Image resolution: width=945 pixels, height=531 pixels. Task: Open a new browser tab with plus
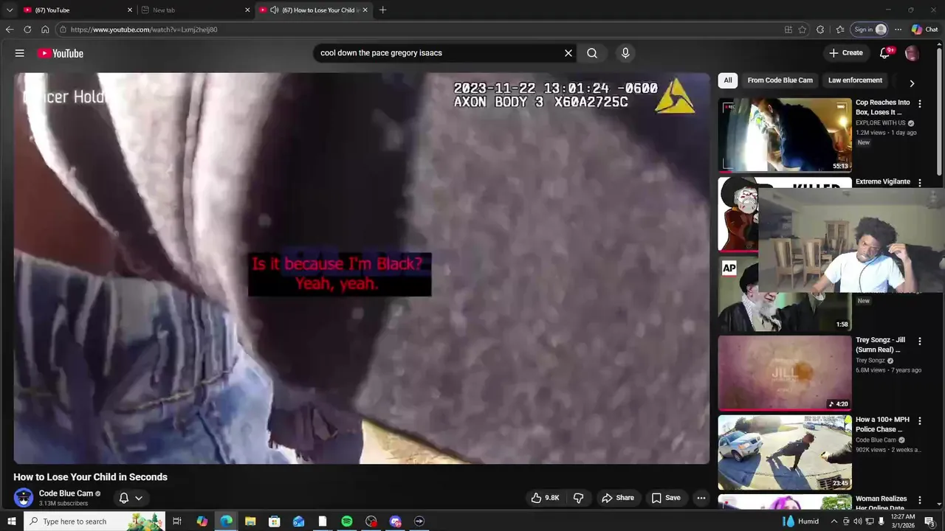click(382, 10)
